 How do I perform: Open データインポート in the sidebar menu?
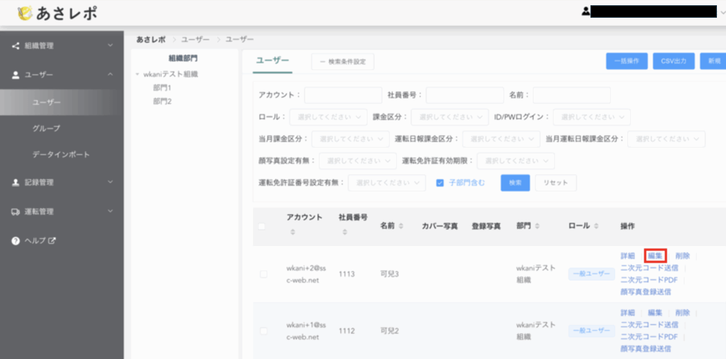pyautogui.click(x=61, y=155)
